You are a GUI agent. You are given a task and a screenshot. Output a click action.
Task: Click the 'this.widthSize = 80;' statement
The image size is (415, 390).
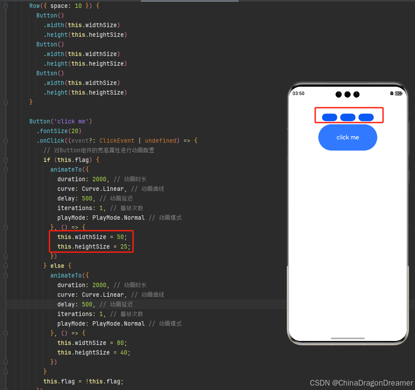coord(92,343)
